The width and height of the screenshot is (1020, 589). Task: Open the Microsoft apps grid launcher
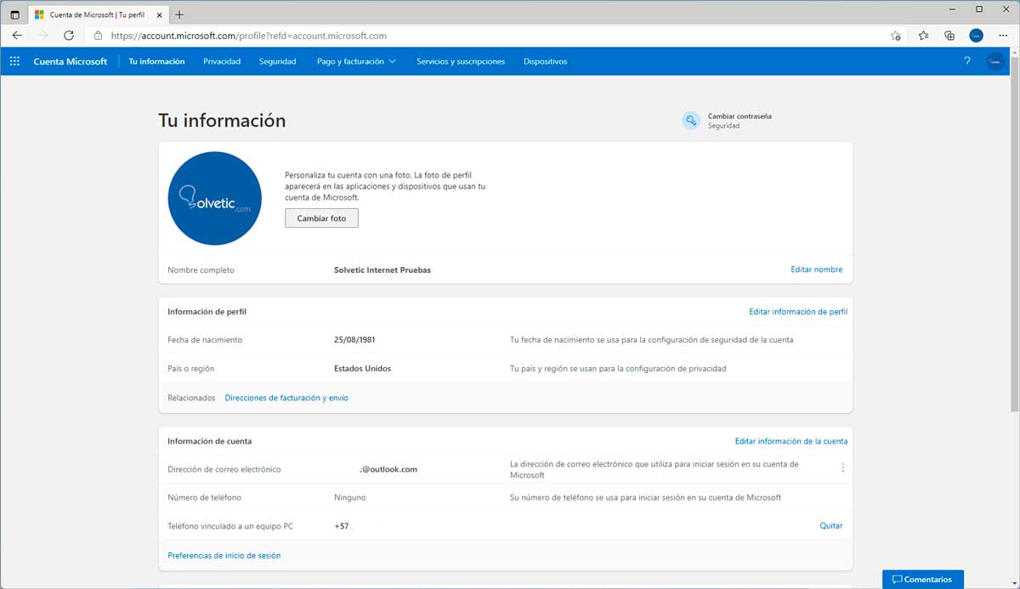pyautogui.click(x=14, y=61)
